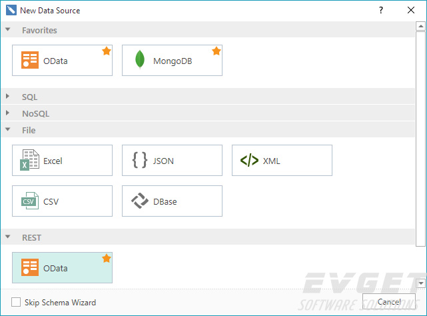Click the Skip Schema Wizard label text

coord(60,303)
